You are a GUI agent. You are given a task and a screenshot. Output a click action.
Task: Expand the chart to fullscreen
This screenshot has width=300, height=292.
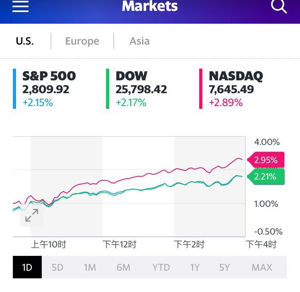click(31, 215)
